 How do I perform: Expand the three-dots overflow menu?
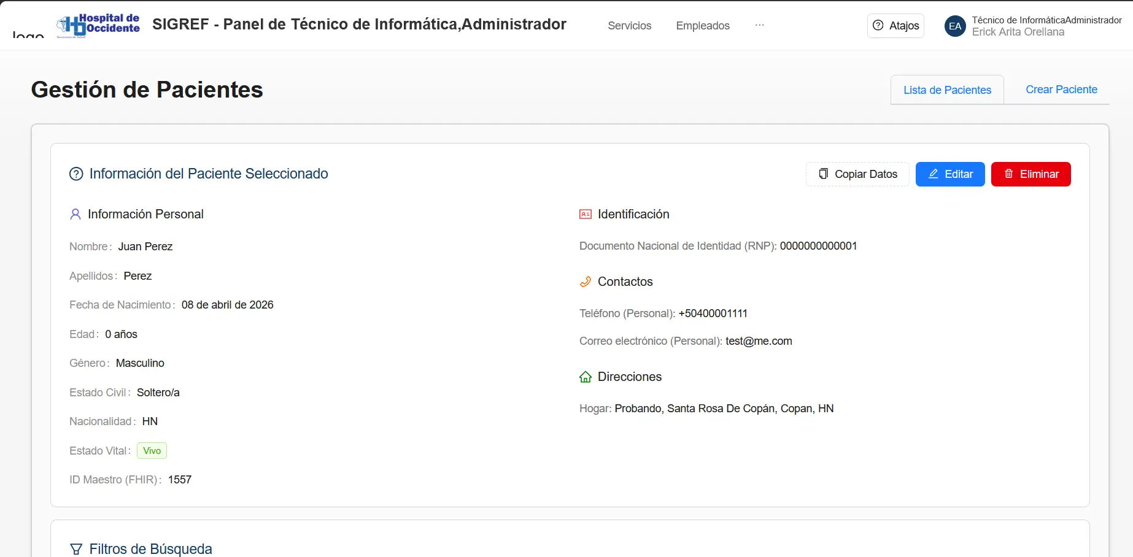[x=759, y=25]
